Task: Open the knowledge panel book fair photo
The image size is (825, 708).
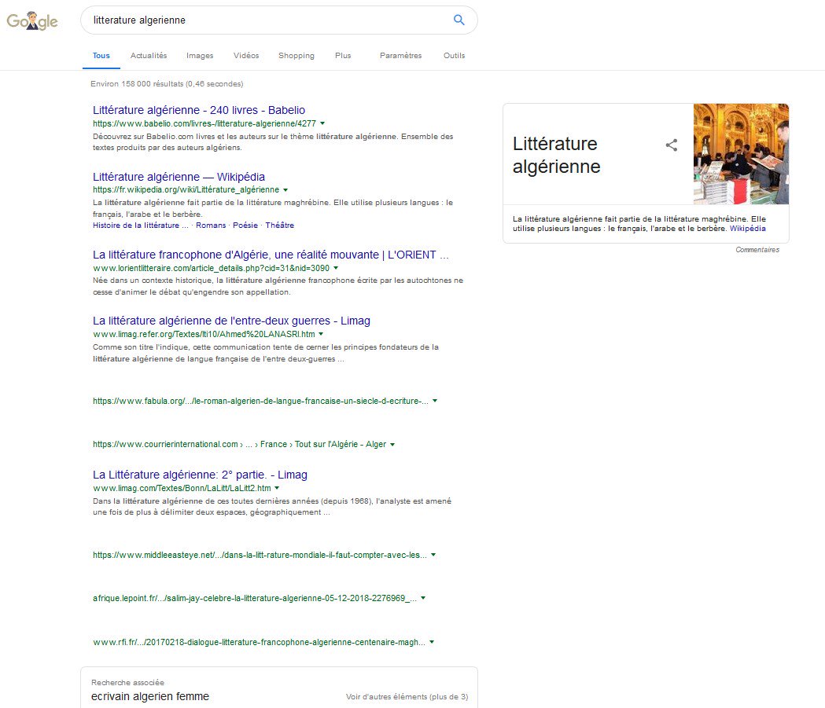Action: pyautogui.click(x=741, y=154)
